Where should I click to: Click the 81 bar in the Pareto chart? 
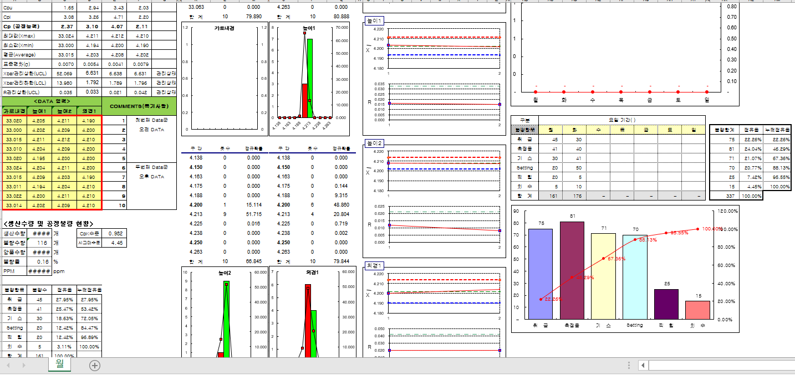coord(572,270)
